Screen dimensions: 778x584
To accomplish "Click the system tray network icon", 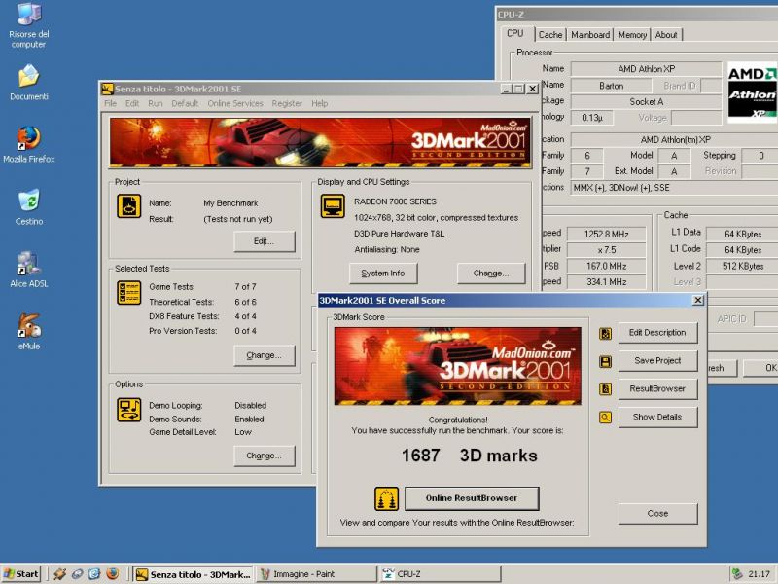I will coord(737,574).
